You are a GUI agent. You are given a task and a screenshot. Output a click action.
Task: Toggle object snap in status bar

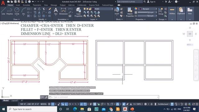(85, 104)
